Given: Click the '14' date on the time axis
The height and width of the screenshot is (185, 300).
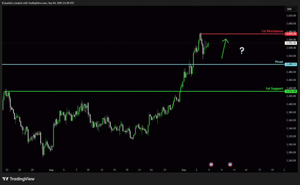Looking at the screenshot, I should (x=246, y=170).
